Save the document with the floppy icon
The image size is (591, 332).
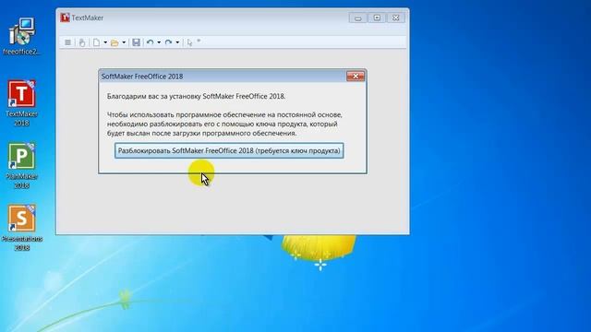(136, 42)
